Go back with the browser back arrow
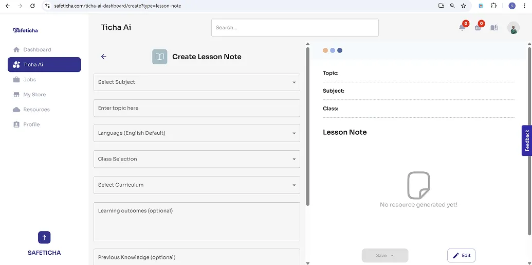This screenshot has height=265, width=532. coord(8,6)
